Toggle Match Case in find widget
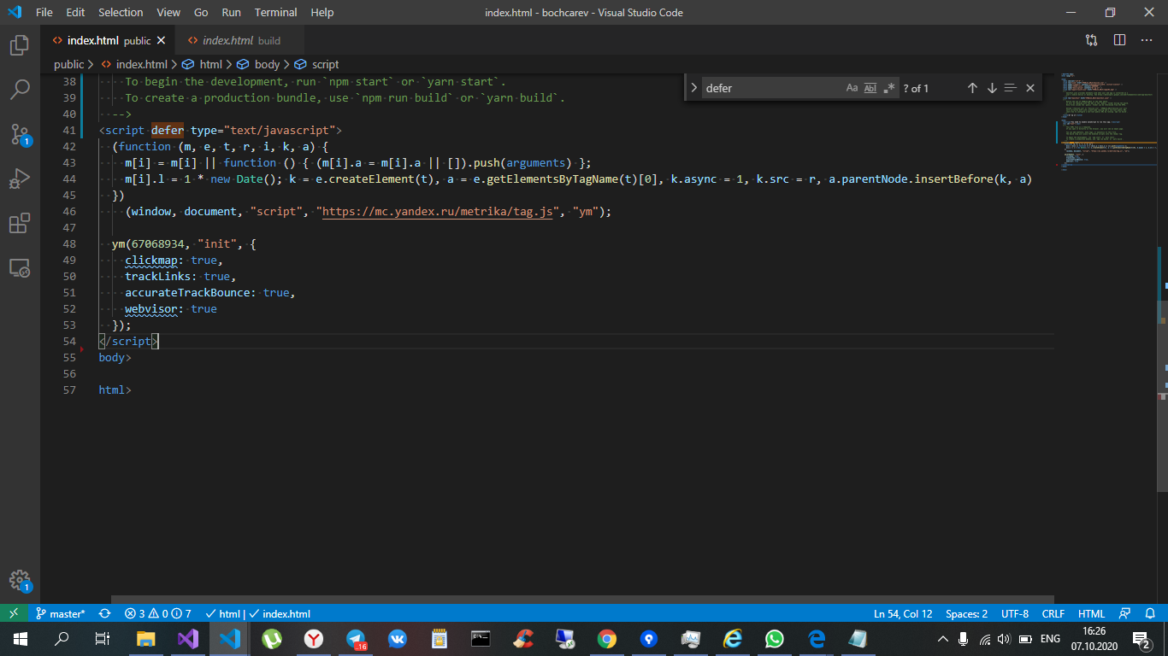Viewport: 1168px width, 656px height. pos(852,88)
